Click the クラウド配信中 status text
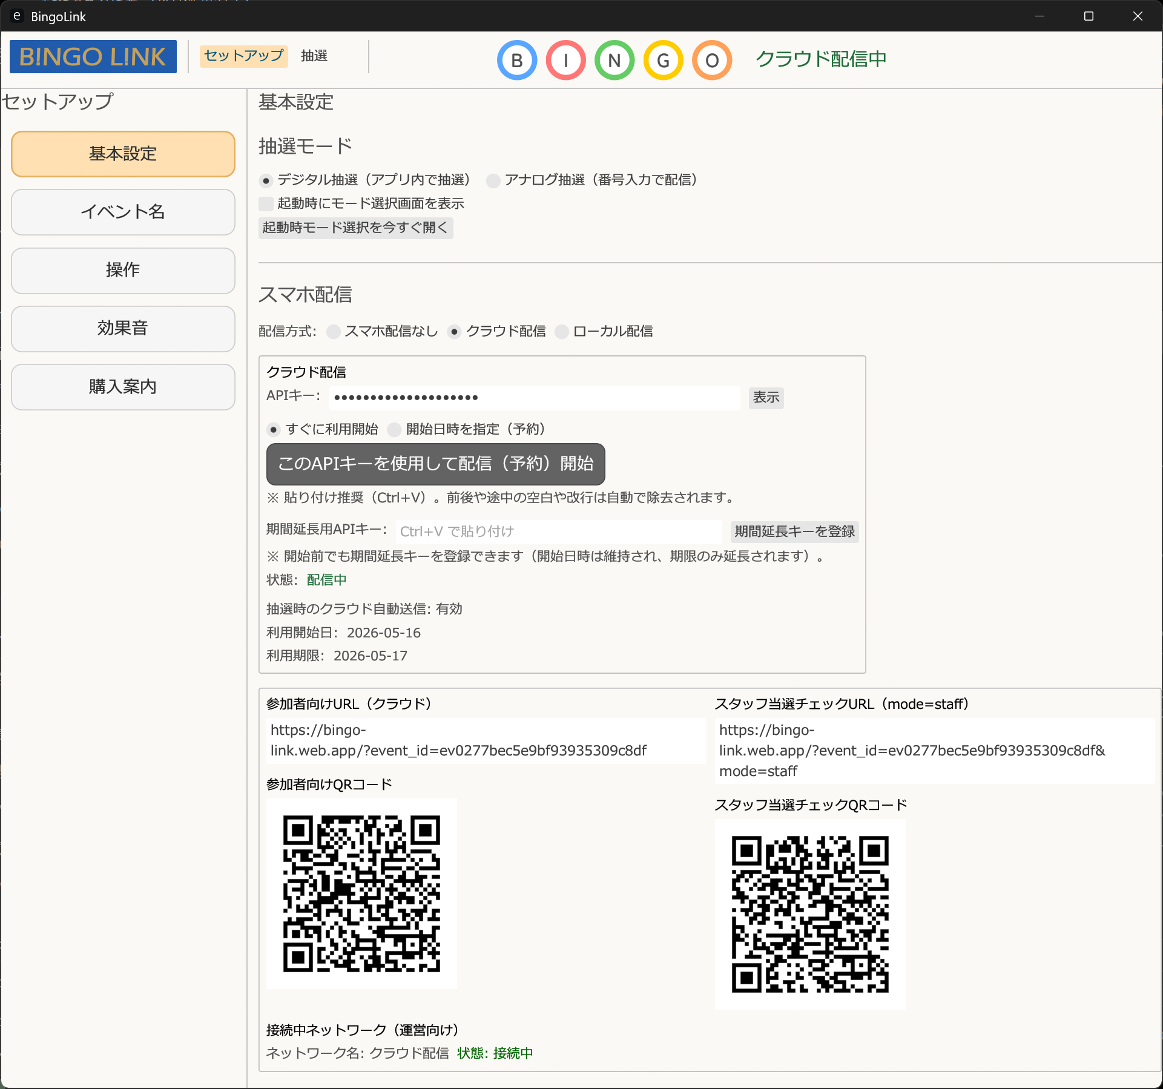The width and height of the screenshot is (1163, 1089). coord(821,59)
